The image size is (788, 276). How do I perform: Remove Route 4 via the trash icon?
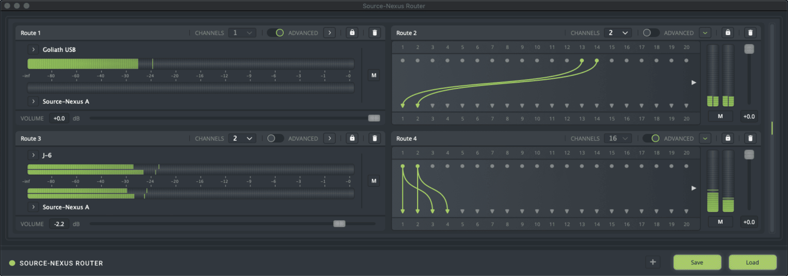tap(750, 138)
